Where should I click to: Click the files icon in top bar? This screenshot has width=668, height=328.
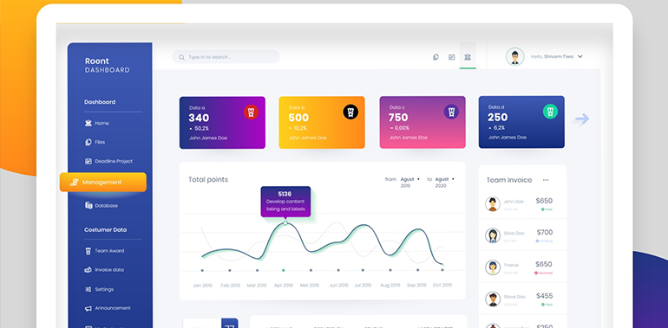[x=436, y=57]
